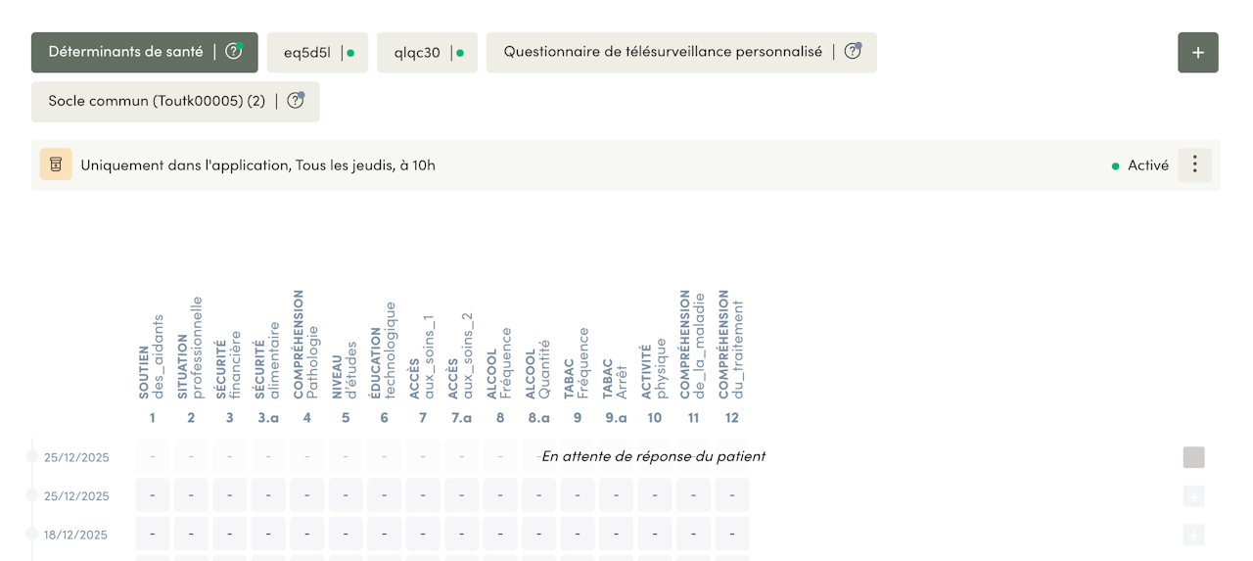Click the schedule text "Tous les jeudis, à 10h"

point(364,165)
